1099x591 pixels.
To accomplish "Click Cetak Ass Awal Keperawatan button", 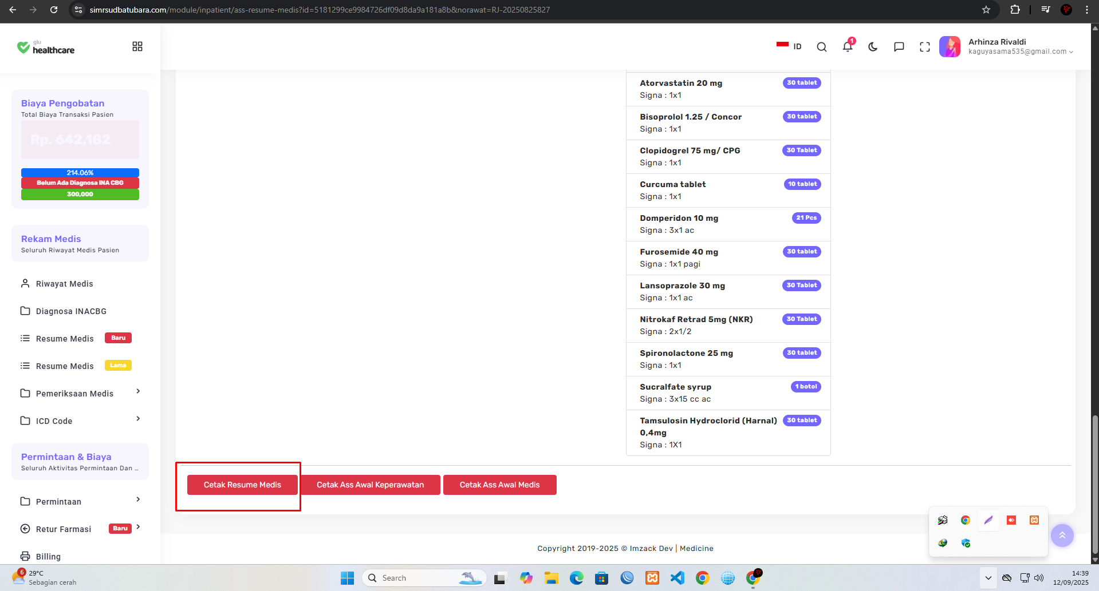I will pos(371,485).
